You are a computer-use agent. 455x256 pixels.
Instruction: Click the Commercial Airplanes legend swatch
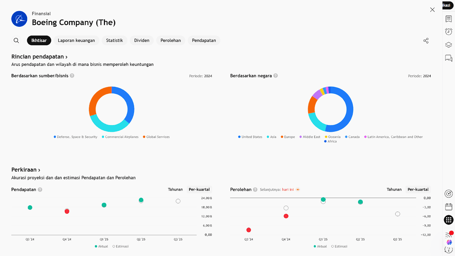tap(103, 137)
